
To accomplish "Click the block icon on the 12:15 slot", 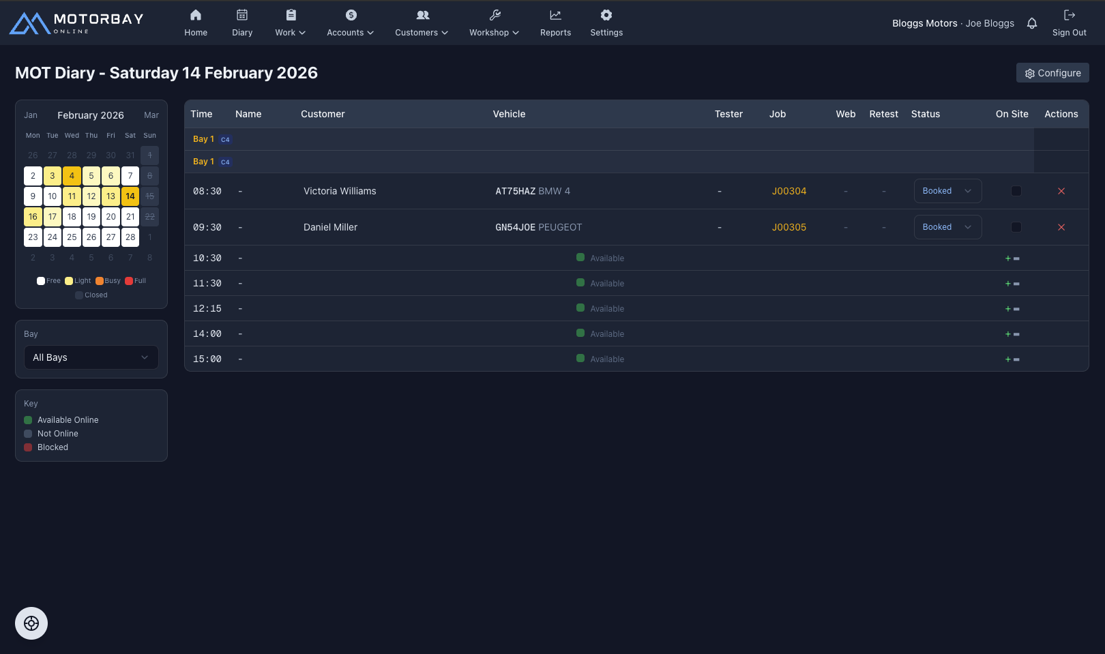I will pos(1016,308).
